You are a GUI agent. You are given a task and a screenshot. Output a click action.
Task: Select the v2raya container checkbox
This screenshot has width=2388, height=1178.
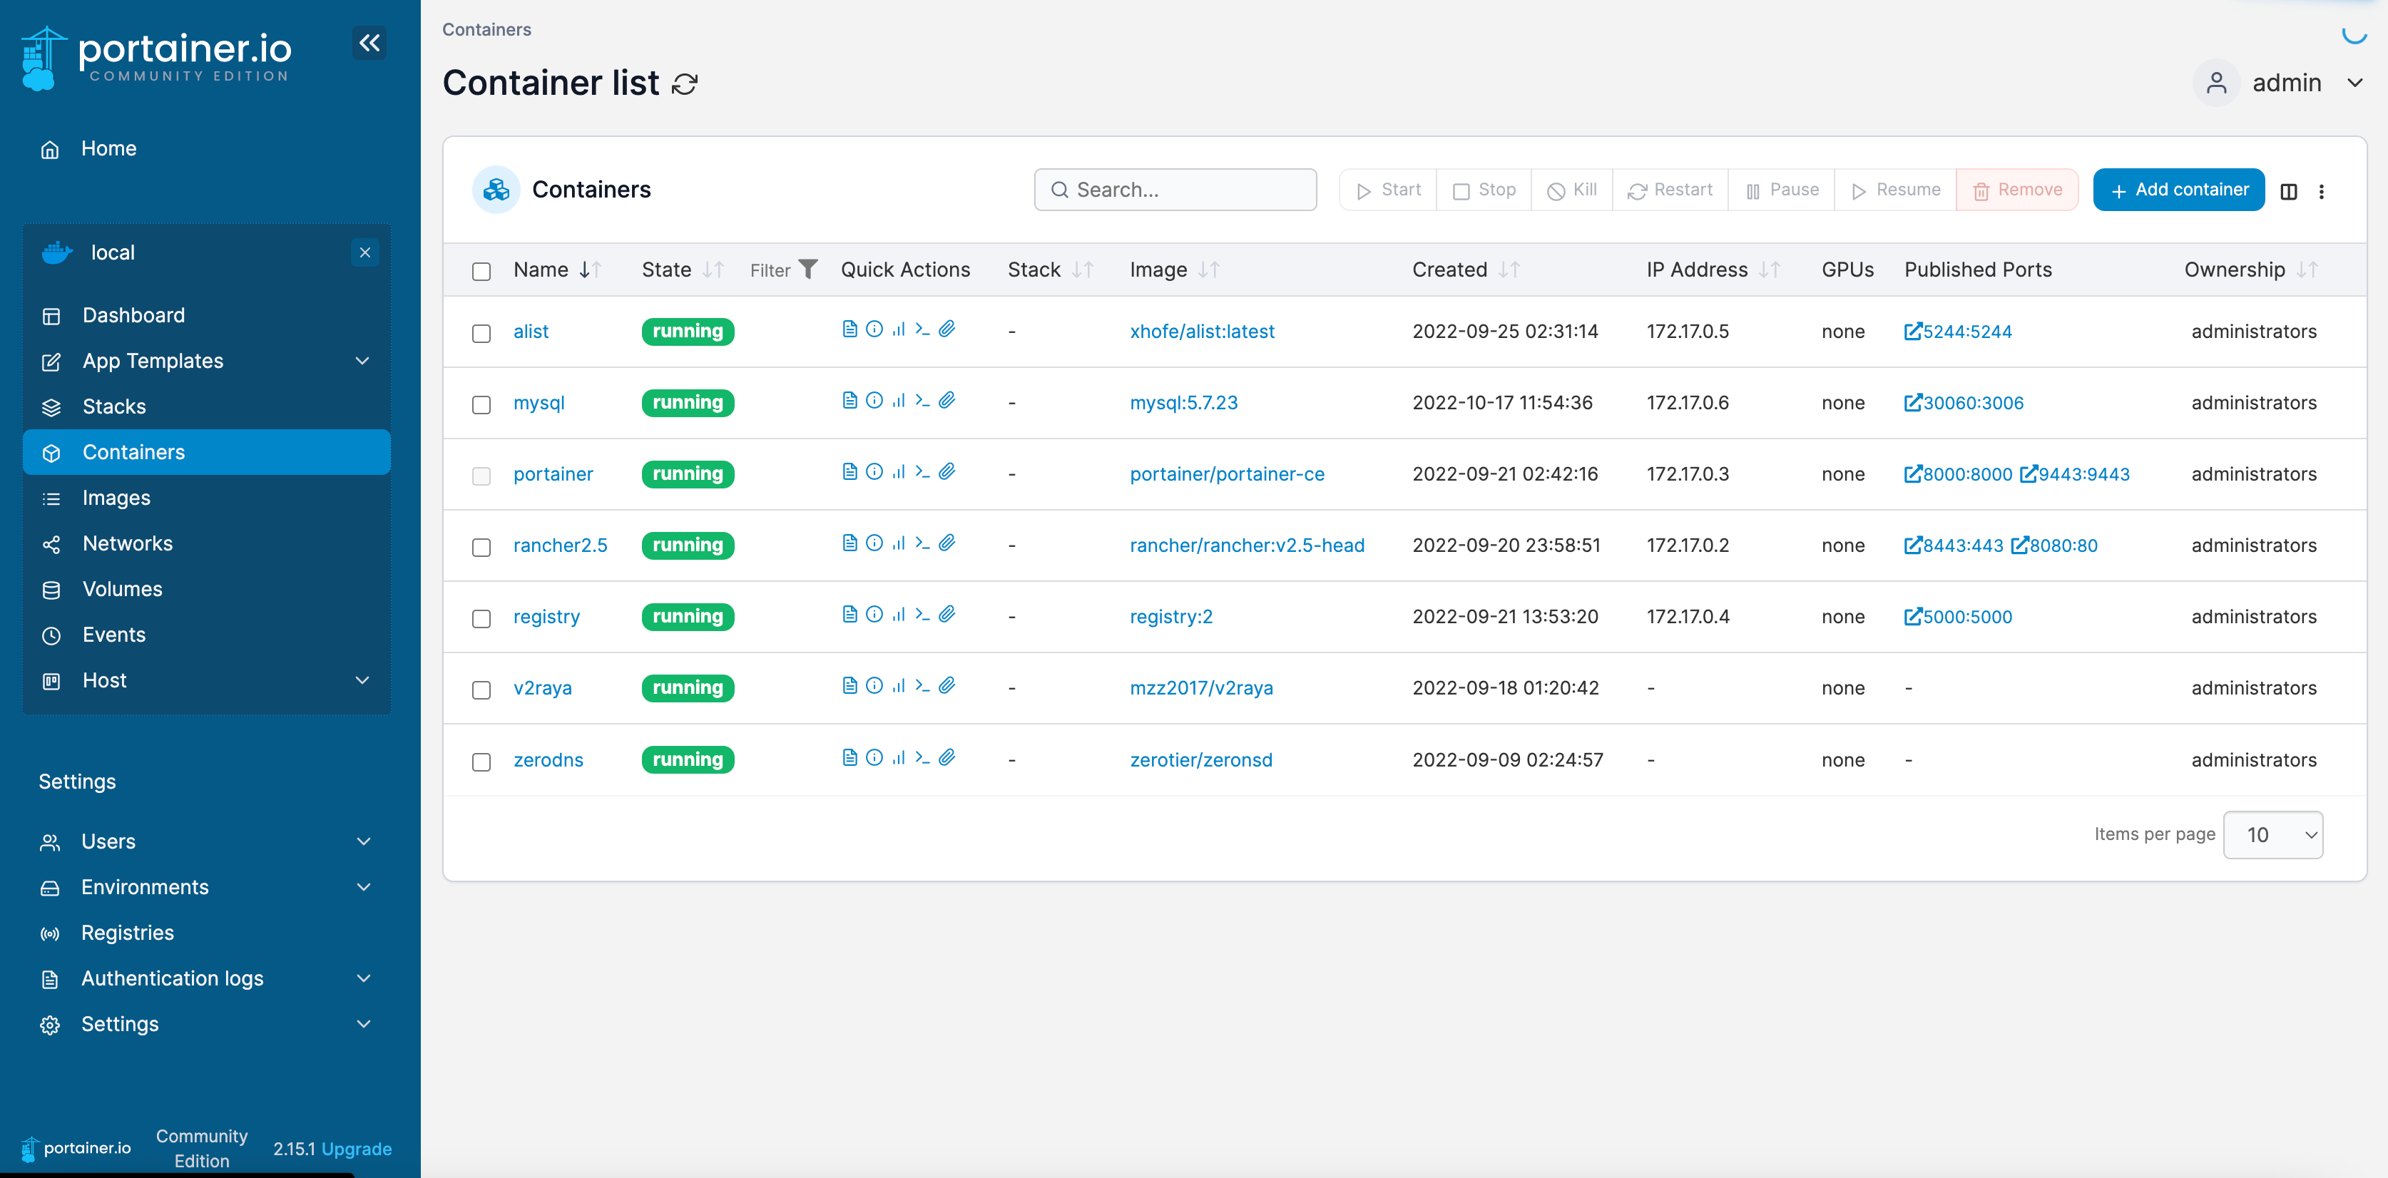[481, 690]
